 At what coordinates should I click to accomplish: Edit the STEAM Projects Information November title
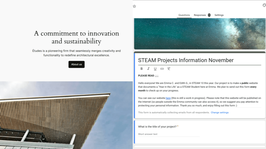pos(186,60)
